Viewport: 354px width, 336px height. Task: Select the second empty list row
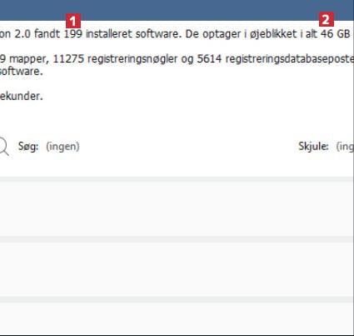point(177,269)
